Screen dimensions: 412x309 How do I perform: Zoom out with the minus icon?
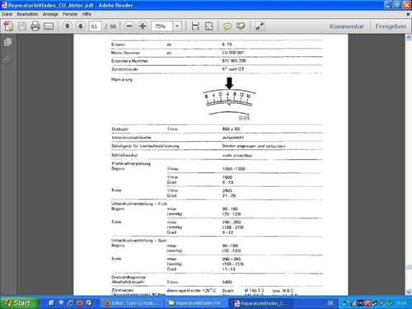[129, 26]
